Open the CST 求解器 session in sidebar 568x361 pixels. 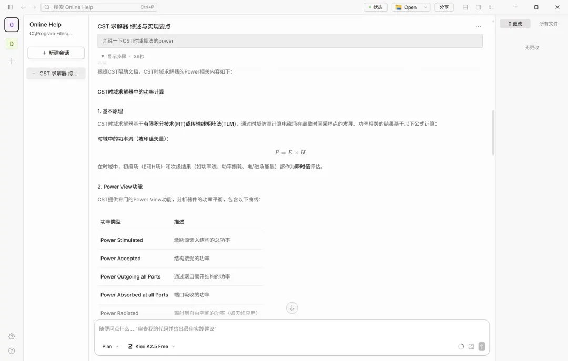(x=56, y=74)
